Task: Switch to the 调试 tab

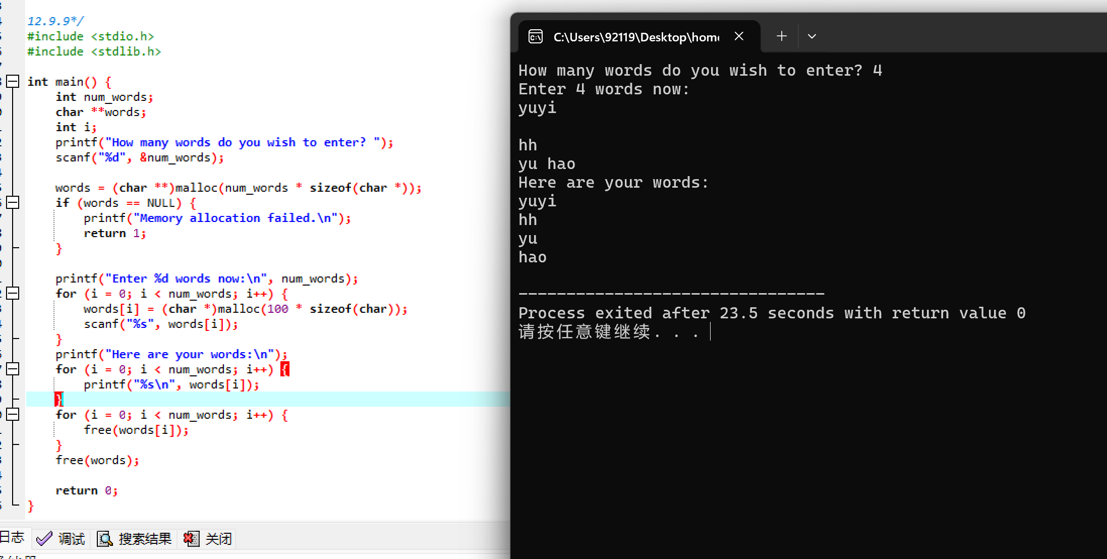Action: (61, 539)
